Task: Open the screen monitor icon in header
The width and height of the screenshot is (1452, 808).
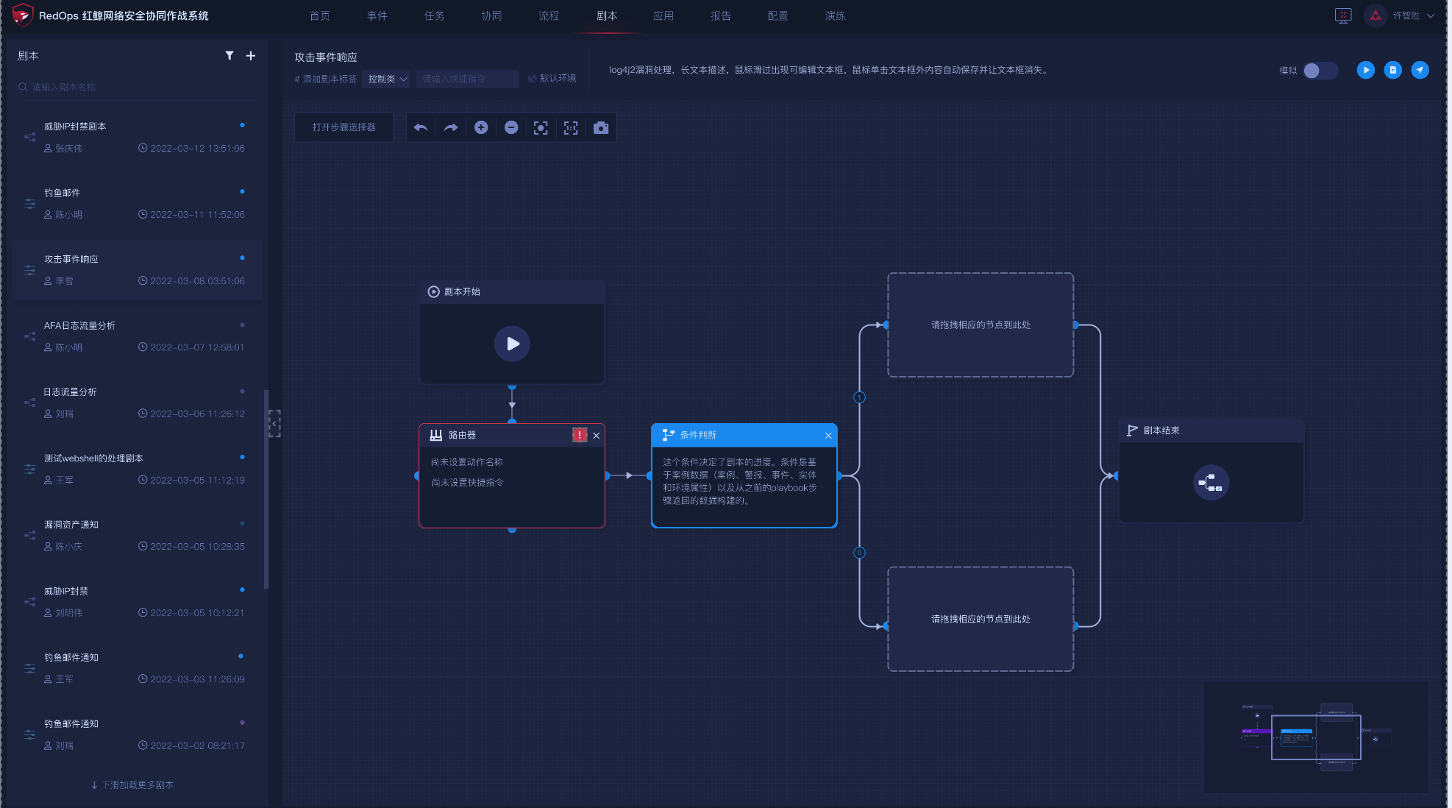Action: click(1343, 15)
